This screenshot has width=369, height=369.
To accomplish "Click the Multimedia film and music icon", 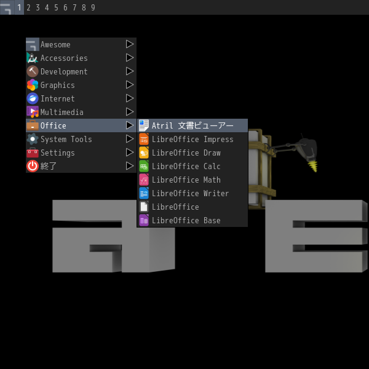I will (x=33, y=112).
